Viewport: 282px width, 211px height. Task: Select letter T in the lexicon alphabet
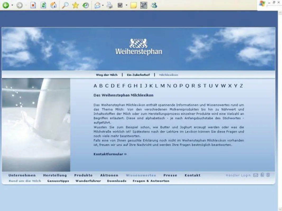(x=205, y=86)
